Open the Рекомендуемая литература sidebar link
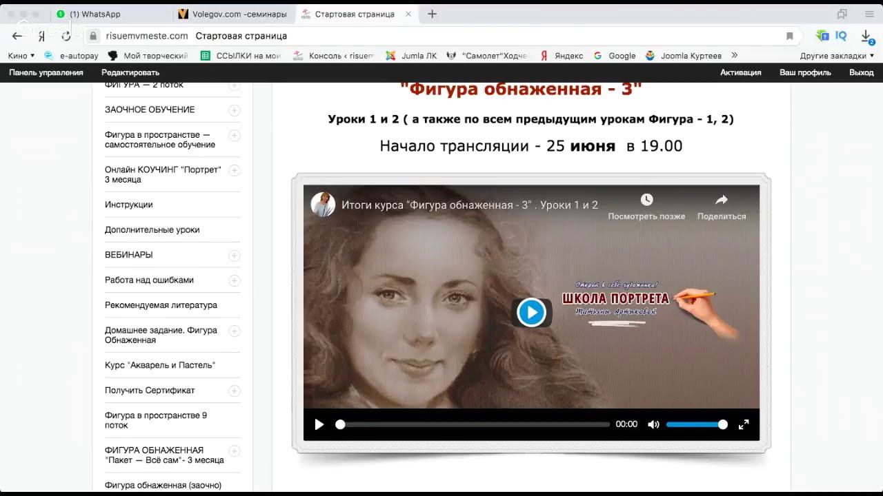Viewport: 883px width, 496px height. [161, 305]
